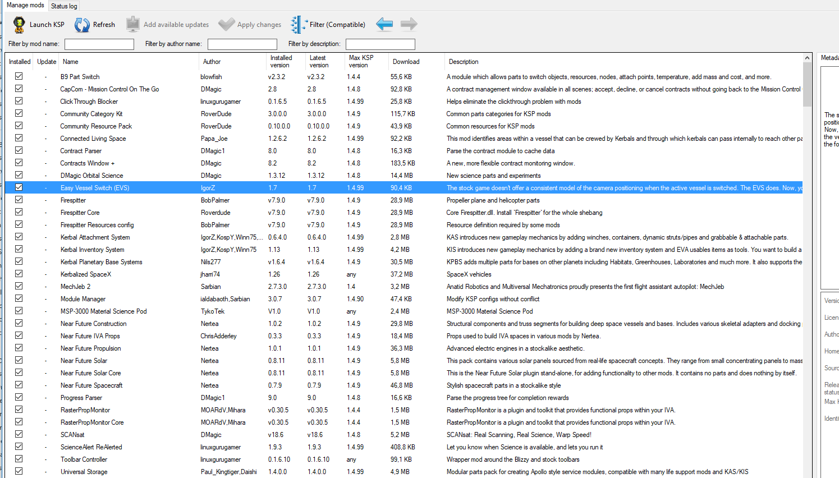
Task: Click the Add available updates icon
Action: click(132, 24)
